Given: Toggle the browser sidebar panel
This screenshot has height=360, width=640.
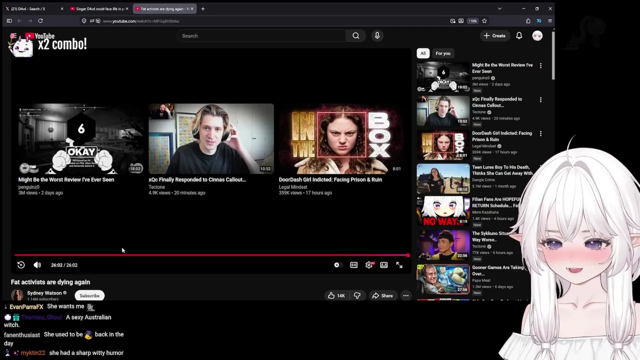Looking at the screenshot, I should pos(9,21).
